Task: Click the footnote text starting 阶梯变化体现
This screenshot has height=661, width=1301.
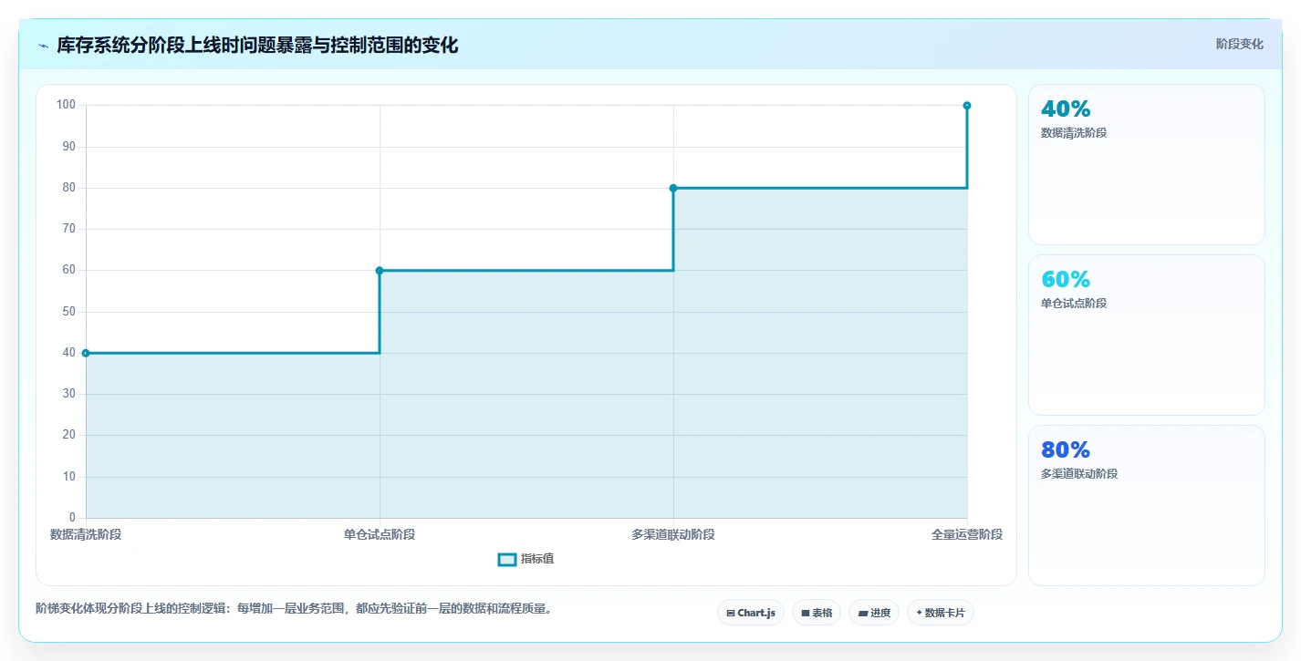Action: [x=293, y=608]
